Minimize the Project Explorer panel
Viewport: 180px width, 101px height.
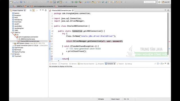coord(43,10)
